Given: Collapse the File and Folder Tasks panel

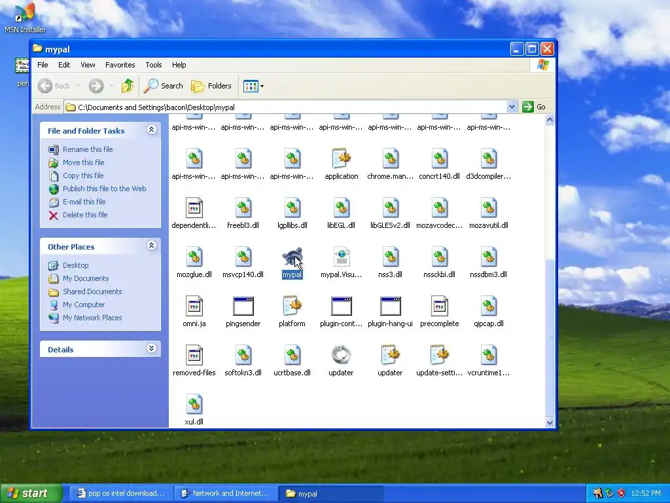Looking at the screenshot, I should 151,130.
